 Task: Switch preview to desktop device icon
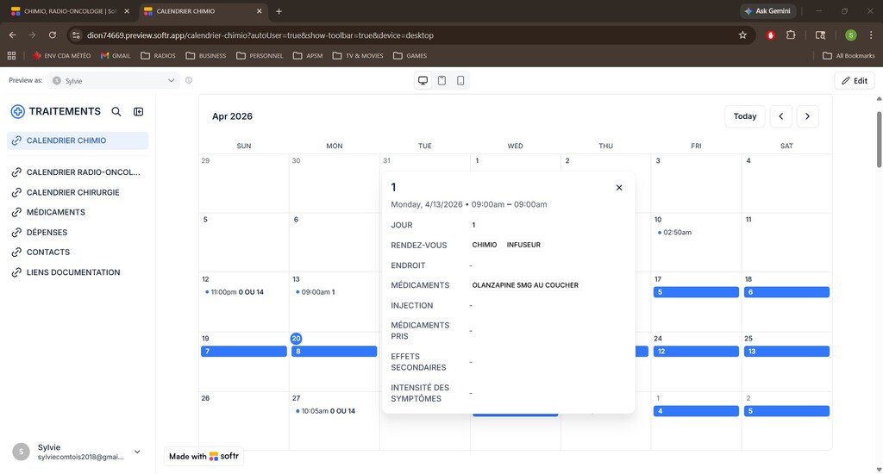coord(423,80)
